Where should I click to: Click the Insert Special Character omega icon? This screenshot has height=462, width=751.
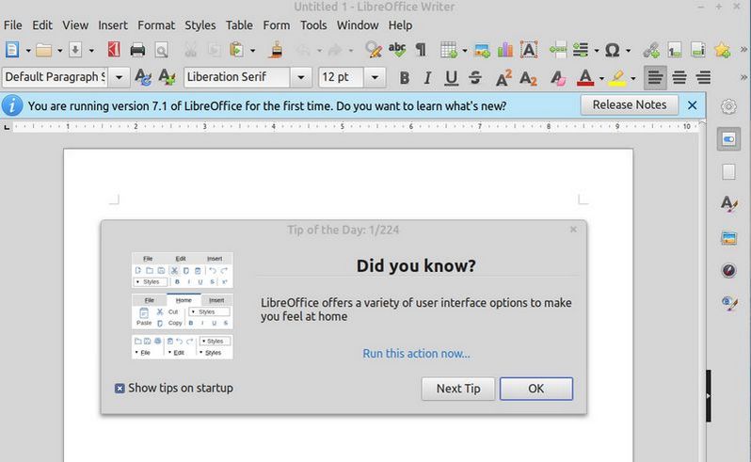[612, 50]
